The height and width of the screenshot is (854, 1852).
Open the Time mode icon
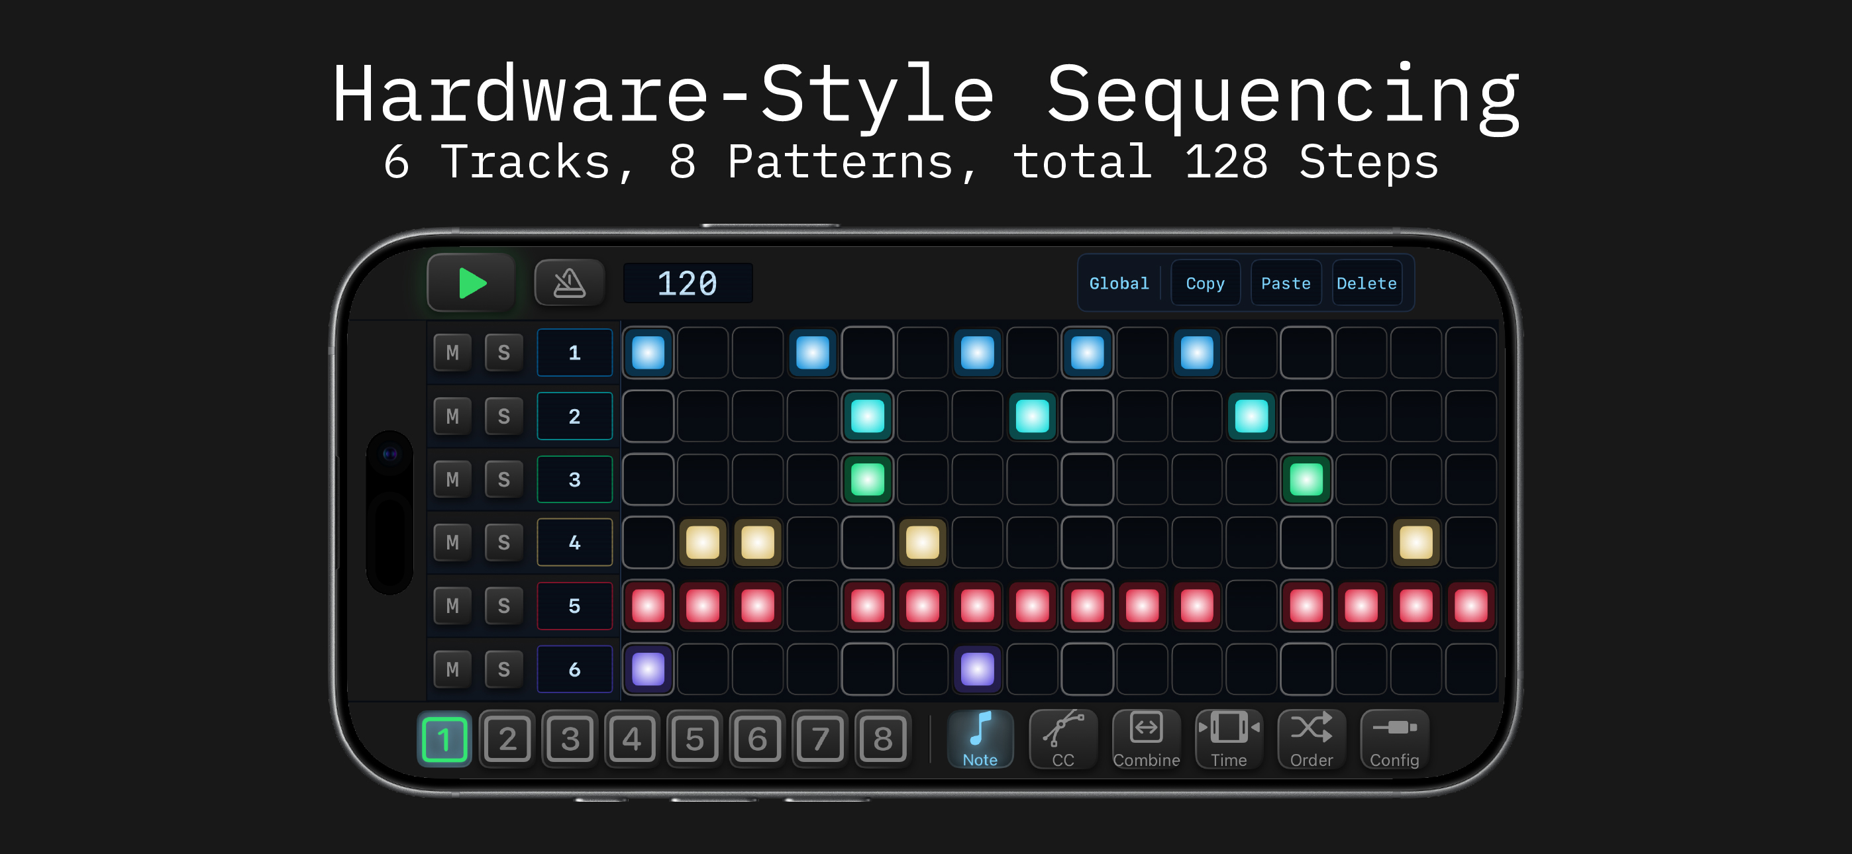[1229, 739]
